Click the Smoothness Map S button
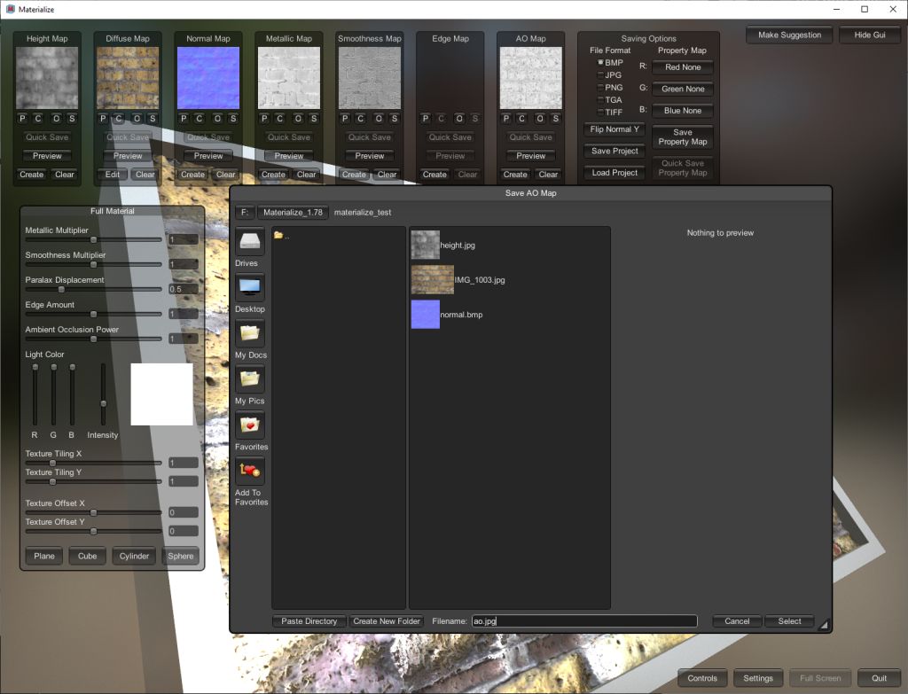 coord(395,119)
